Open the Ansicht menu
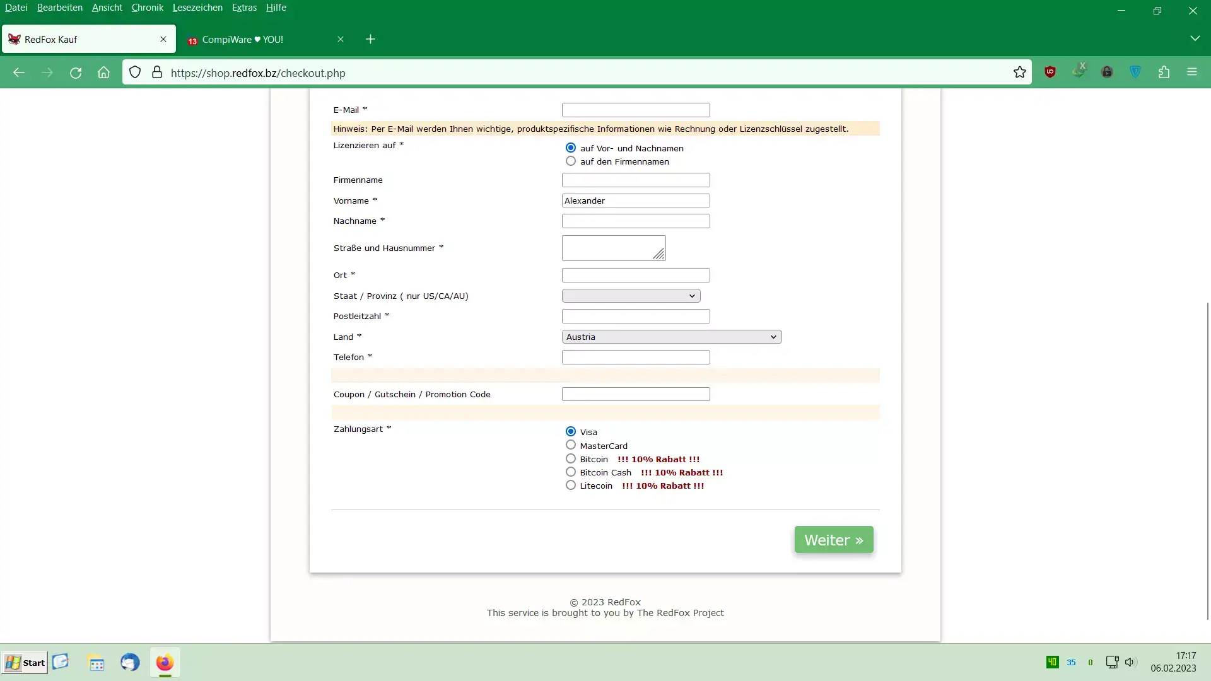Image resolution: width=1211 pixels, height=681 pixels. (107, 8)
